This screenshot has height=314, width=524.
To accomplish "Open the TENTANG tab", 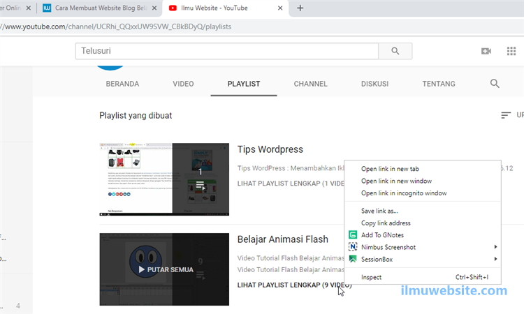I will click(439, 84).
